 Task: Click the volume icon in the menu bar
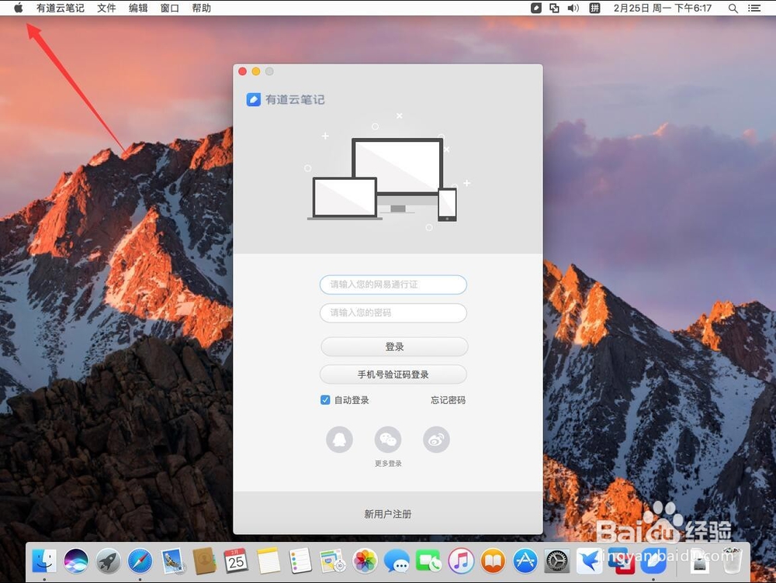573,8
